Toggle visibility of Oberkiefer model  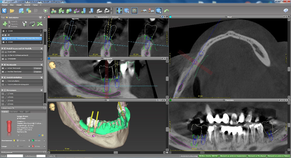pyautogui.click(x=3, y=52)
